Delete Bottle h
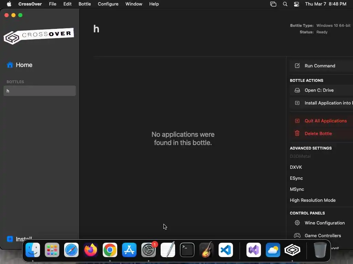The image size is (353, 264). coord(321,134)
